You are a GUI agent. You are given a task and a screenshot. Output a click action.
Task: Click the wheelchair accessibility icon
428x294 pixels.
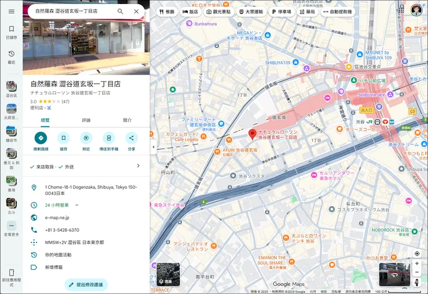[x=49, y=108]
